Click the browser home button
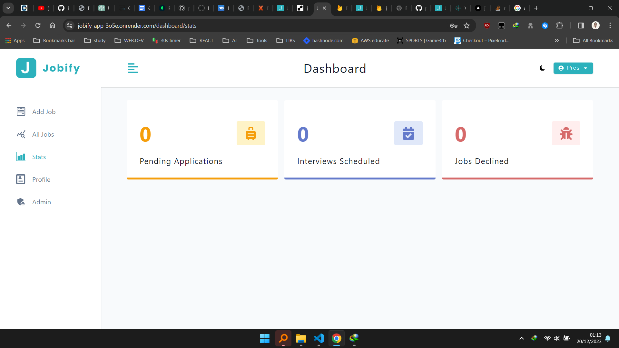619x348 pixels. pos(52,25)
